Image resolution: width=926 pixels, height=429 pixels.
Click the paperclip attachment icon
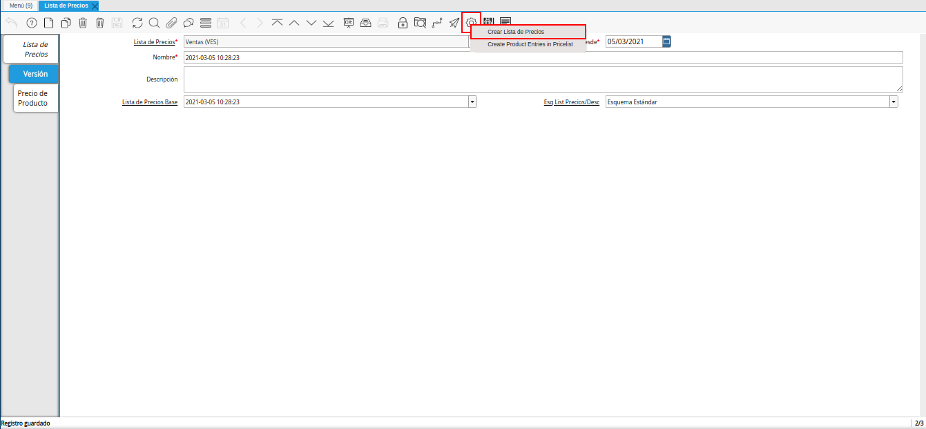(x=171, y=23)
